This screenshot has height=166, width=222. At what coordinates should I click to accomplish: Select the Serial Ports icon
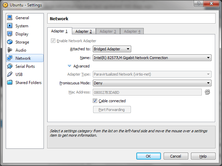pos(9,66)
